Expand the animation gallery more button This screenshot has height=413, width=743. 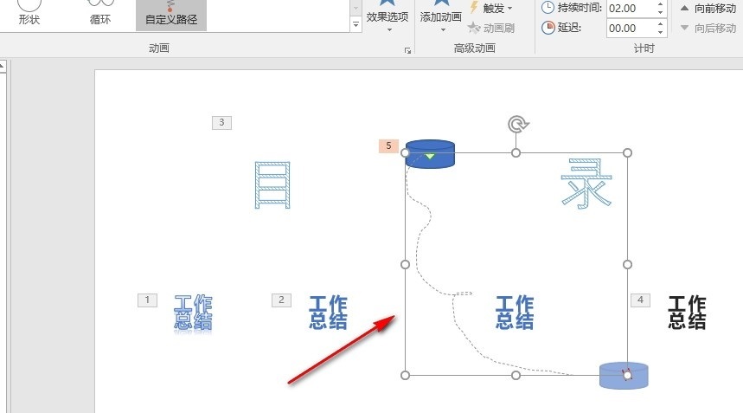tap(356, 25)
